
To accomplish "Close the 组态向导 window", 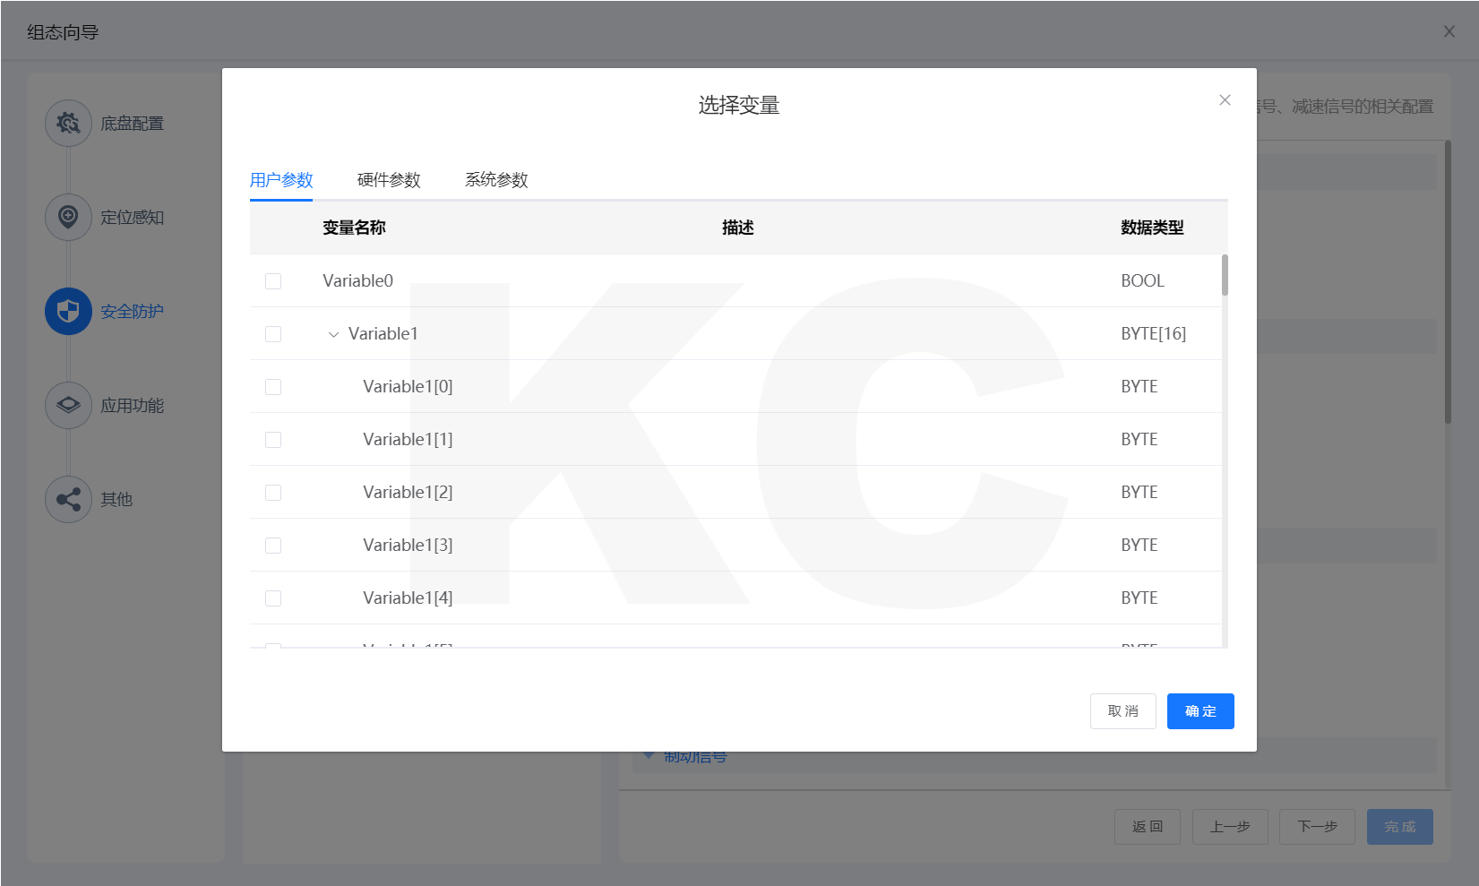I will tap(1449, 31).
